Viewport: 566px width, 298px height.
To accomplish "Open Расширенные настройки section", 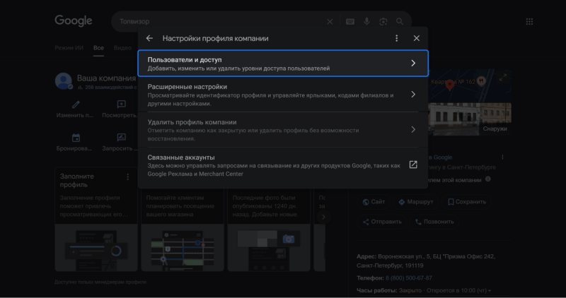I will pyautogui.click(x=283, y=95).
